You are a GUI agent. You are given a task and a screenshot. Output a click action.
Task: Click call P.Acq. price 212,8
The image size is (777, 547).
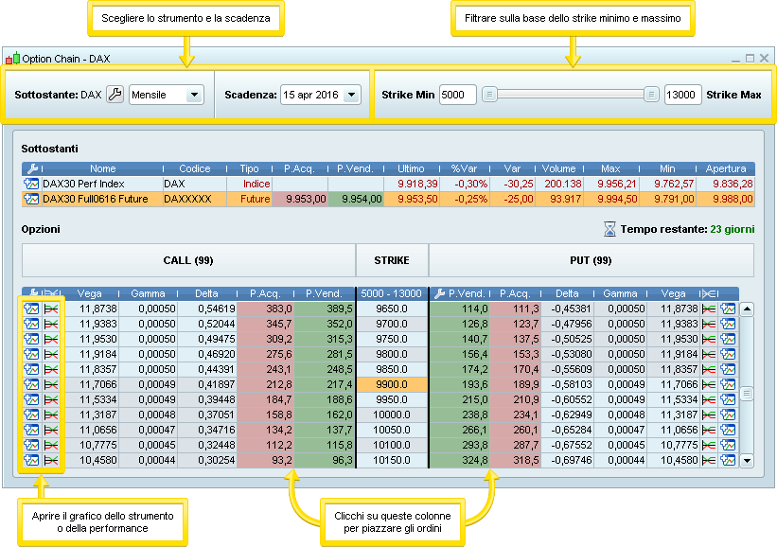266,384
